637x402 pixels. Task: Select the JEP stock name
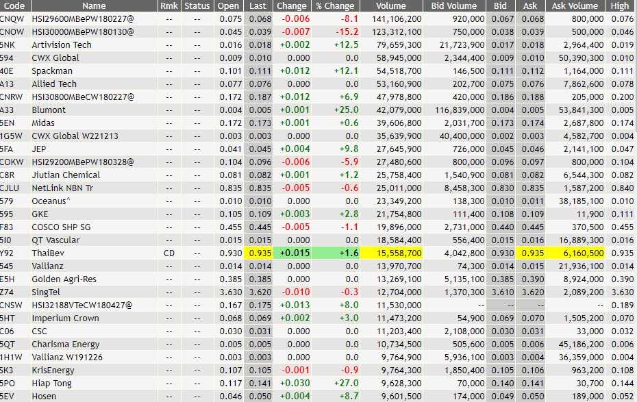click(39, 149)
